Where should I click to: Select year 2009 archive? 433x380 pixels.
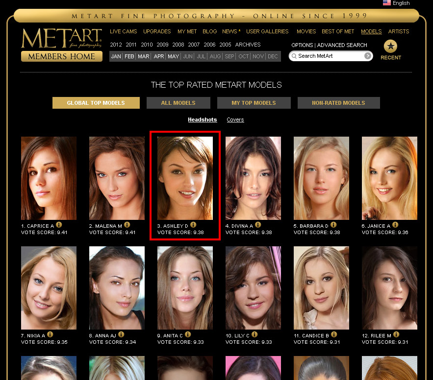coord(162,45)
